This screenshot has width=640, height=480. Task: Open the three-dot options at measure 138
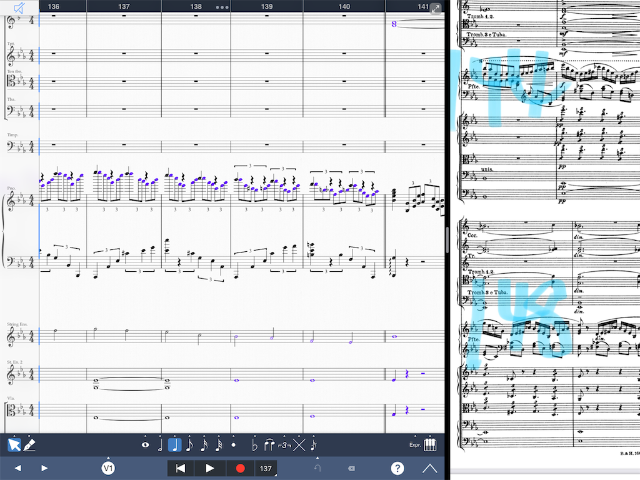click(x=222, y=7)
